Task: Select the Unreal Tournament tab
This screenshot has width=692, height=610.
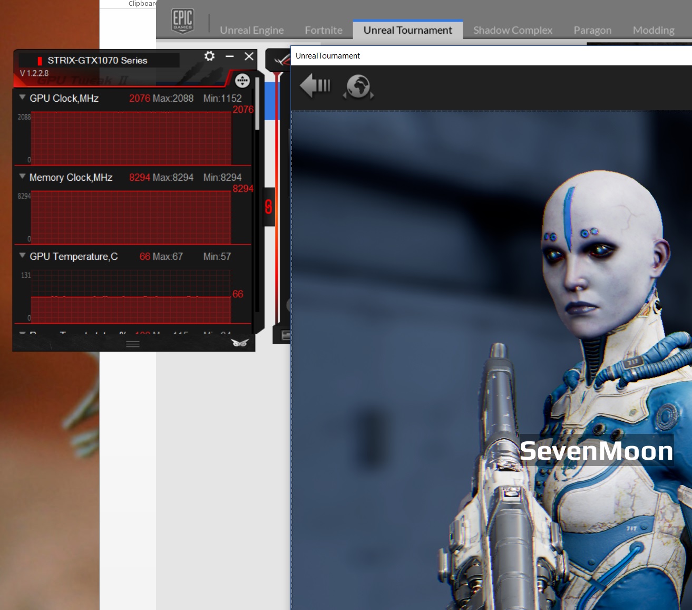Action: click(408, 30)
